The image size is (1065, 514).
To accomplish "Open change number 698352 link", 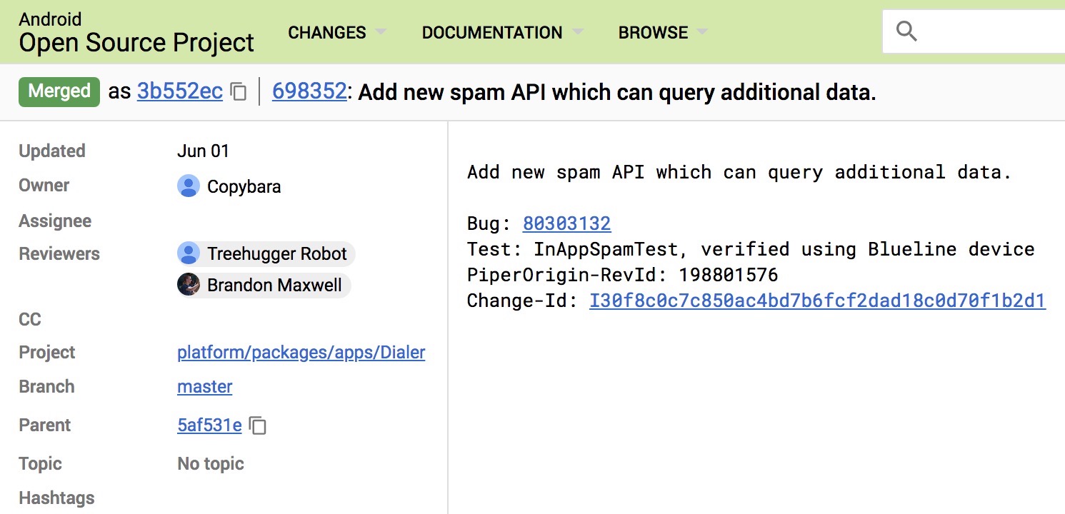I will [x=309, y=92].
